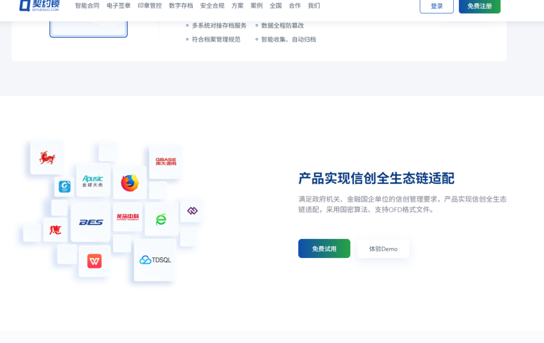Open the 电子签章 navigation menu

tap(118, 5)
